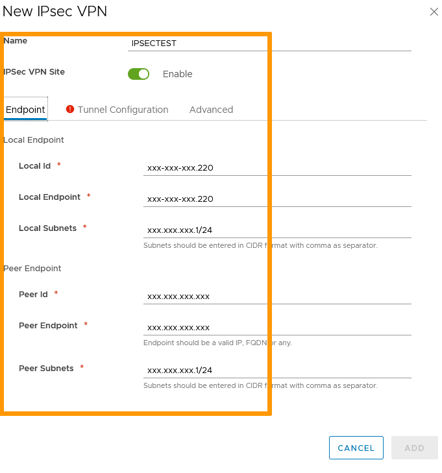Click the IPSec VPN Site label
The height and width of the screenshot is (473, 442).
coord(34,72)
